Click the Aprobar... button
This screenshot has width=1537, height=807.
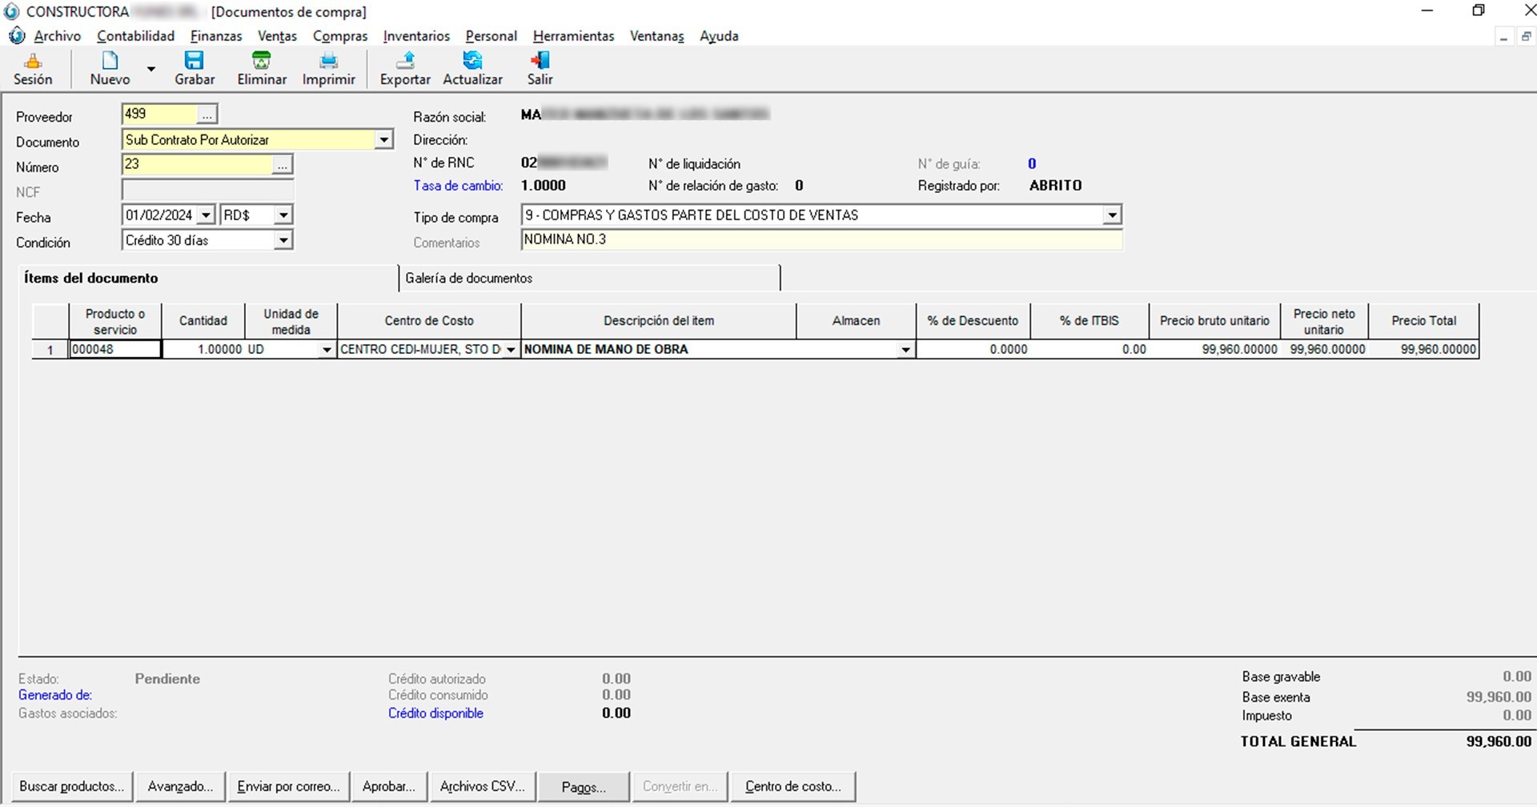point(389,786)
